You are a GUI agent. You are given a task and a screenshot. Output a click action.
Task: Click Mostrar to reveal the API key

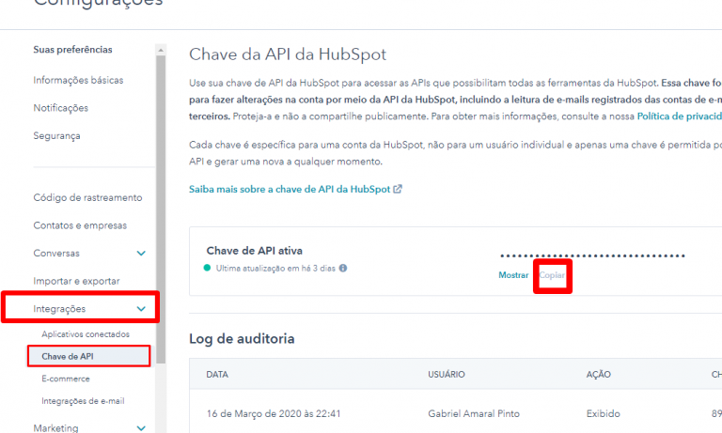click(x=513, y=275)
